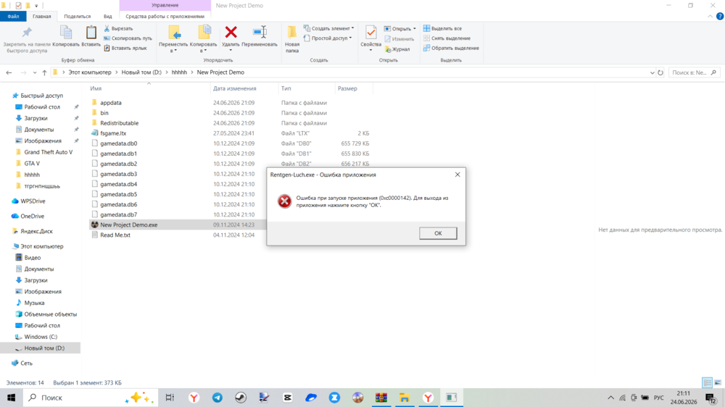The height and width of the screenshot is (407, 725).
Task: Expand address bar history dropdown arrow
Action: pos(652,72)
